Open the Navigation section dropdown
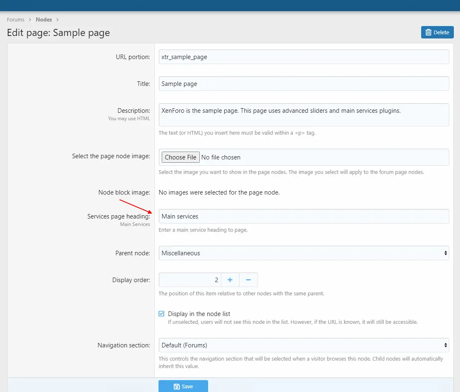Viewport: 460px width, 392px height. coord(304,345)
